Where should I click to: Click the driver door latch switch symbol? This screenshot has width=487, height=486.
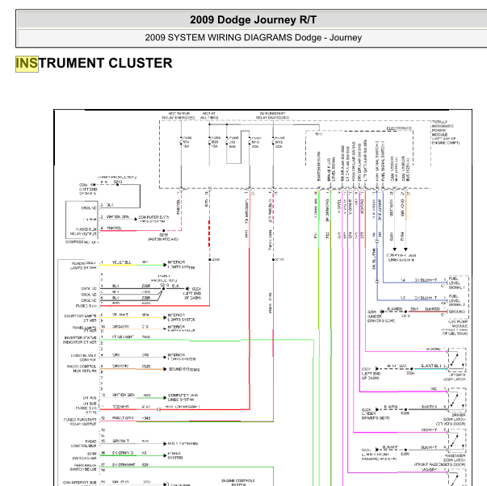point(456,400)
